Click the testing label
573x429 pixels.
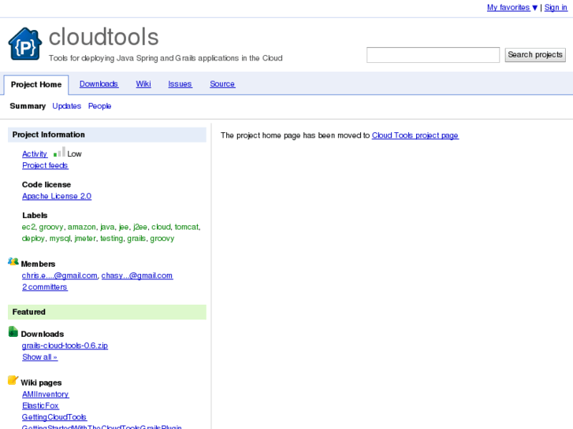(111, 239)
